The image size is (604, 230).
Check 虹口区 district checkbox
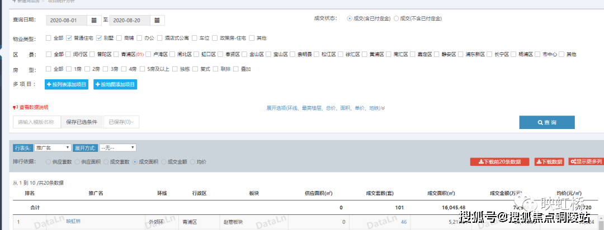pyautogui.click(x=196, y=54)
